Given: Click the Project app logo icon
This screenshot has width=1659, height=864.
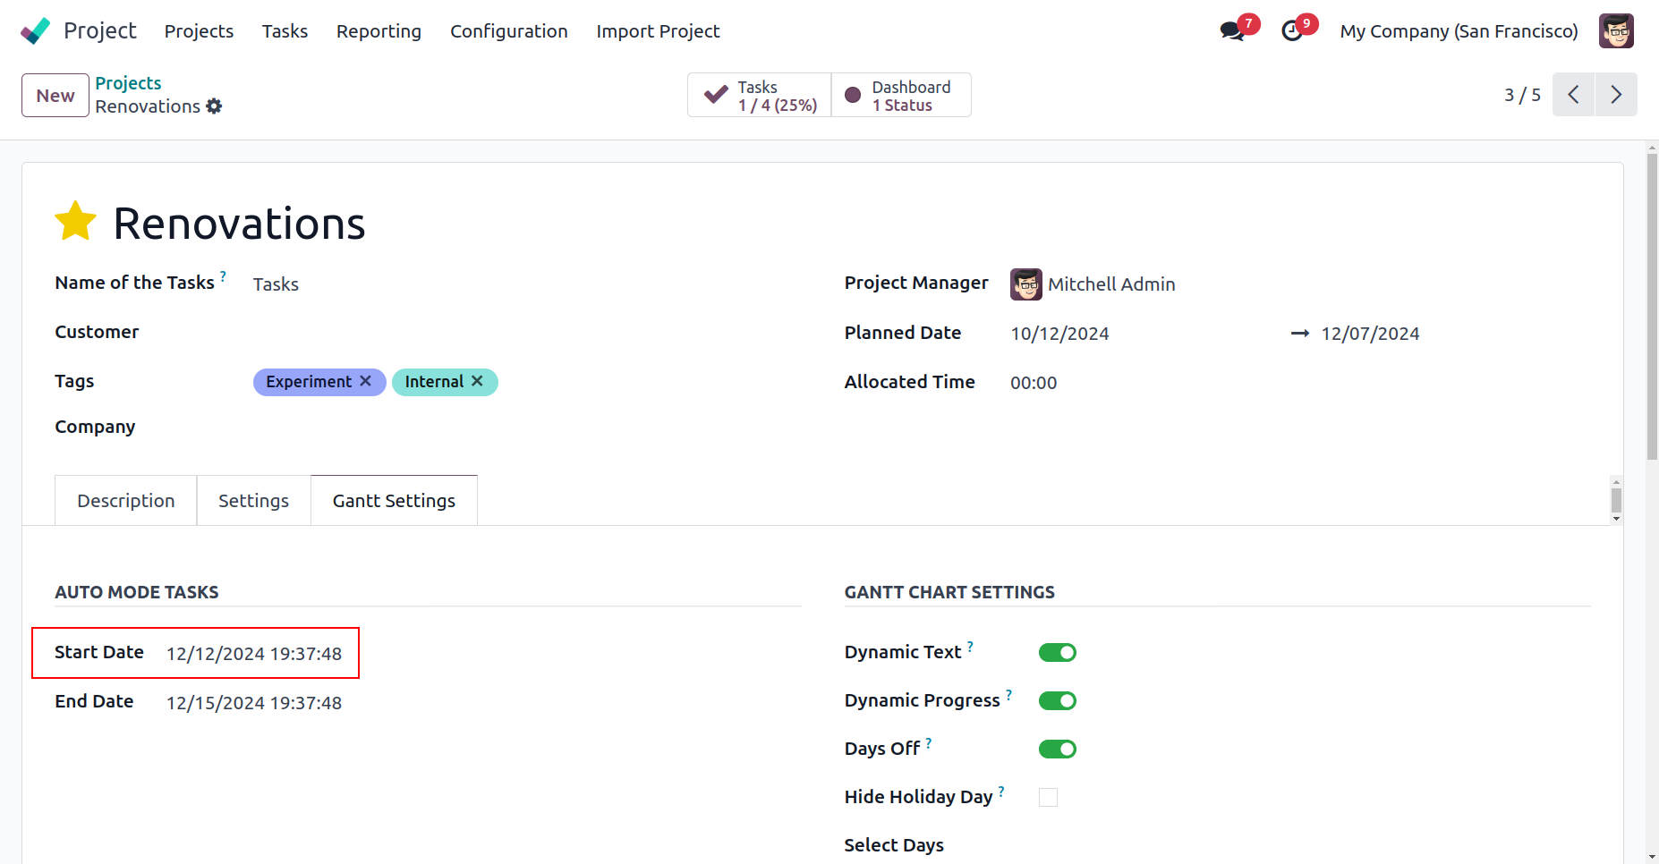Looking at the screenshot, I should 36,31.
